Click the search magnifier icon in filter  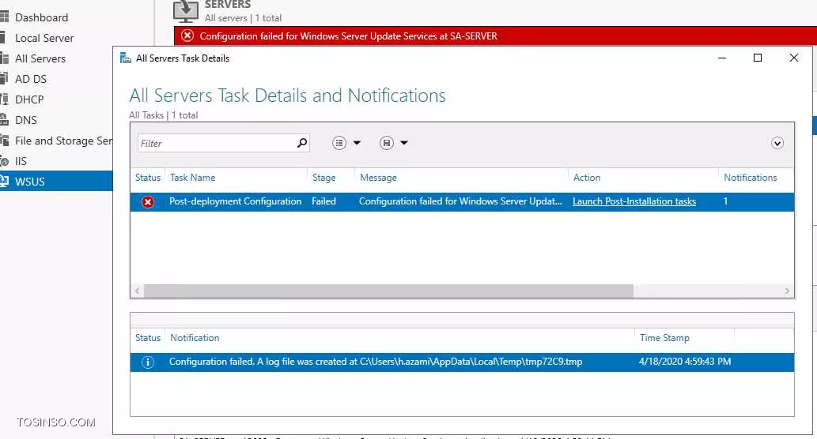302,143
